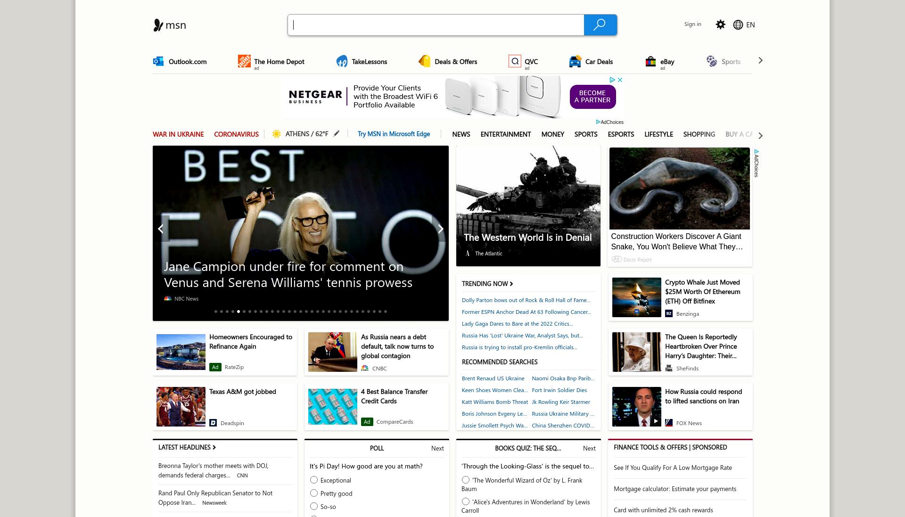Open CORONAVIRUS section
This screenshot has height=517, width=905.
pos(236,134)
